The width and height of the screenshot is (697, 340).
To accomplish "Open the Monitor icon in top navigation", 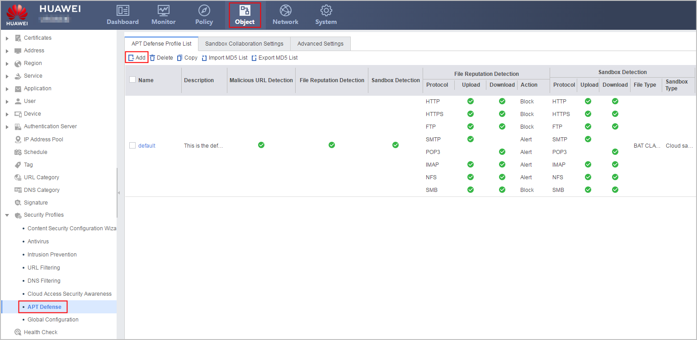I will (x=163, y=10).
